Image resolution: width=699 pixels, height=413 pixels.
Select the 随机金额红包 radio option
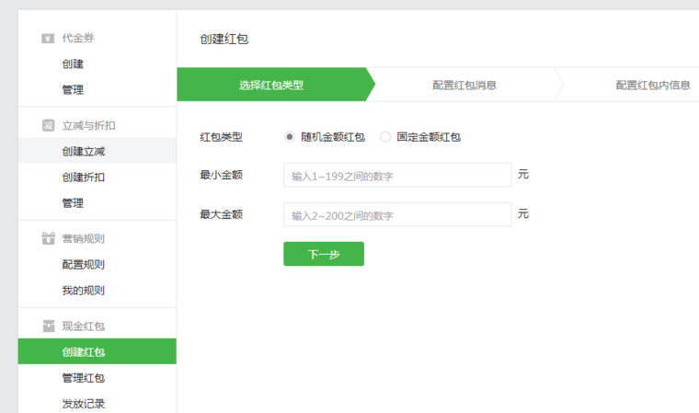290,137
